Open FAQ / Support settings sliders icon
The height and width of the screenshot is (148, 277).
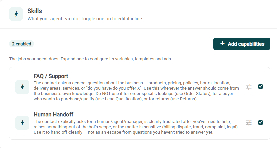(249, 87)
